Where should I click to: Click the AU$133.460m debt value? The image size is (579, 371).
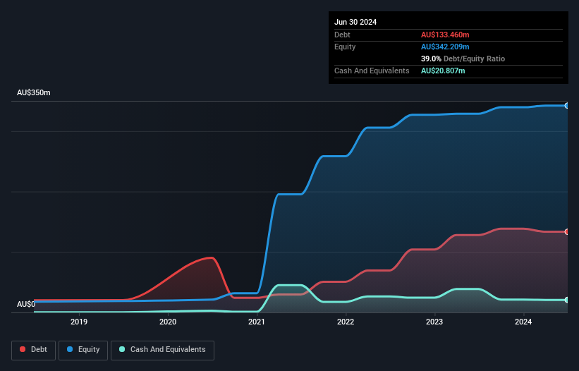point(445,35)
